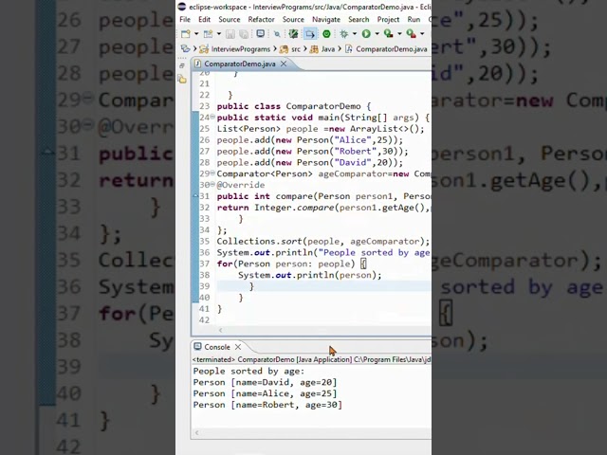607x455 pixels.
Task: Click 'people.add(new Person("Robert",30));' line
Action: [312, 151]
